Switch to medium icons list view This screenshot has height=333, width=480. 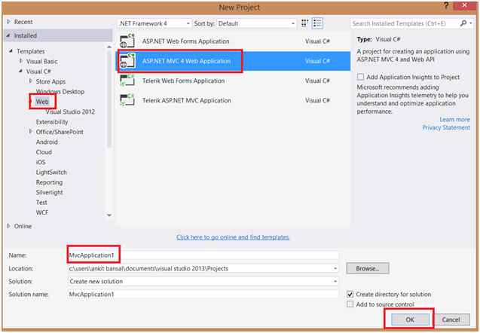(317, 23)
